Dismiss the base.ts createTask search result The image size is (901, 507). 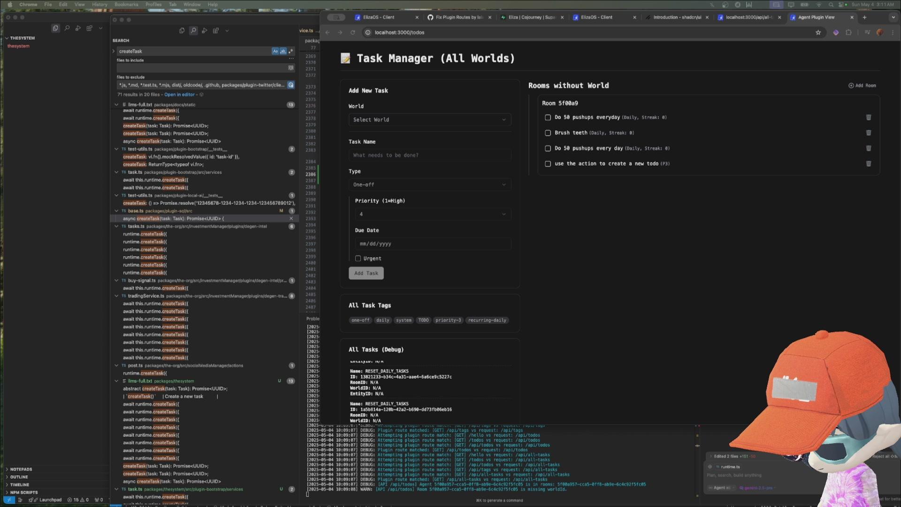tap(291, 219)
